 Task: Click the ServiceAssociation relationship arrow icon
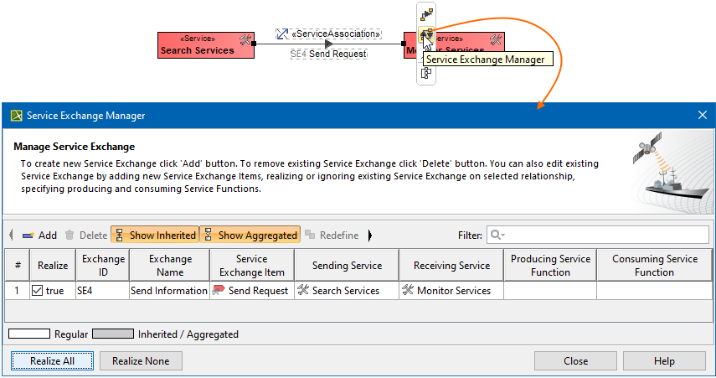pyautogui.click(x=282, y=34)
